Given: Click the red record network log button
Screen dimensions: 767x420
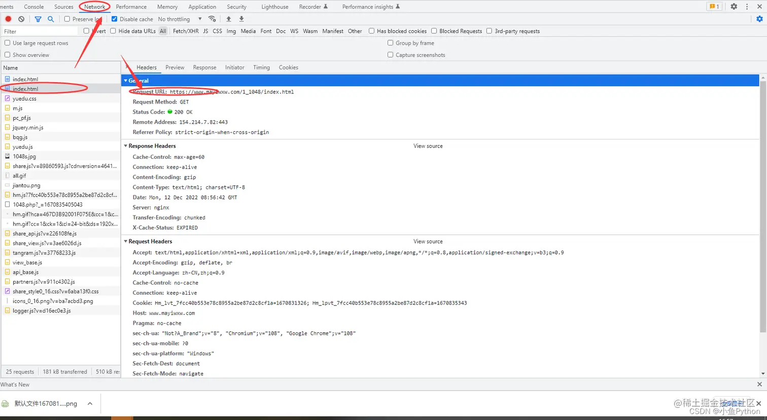Looking at the screenshot, I should (8, 19).
